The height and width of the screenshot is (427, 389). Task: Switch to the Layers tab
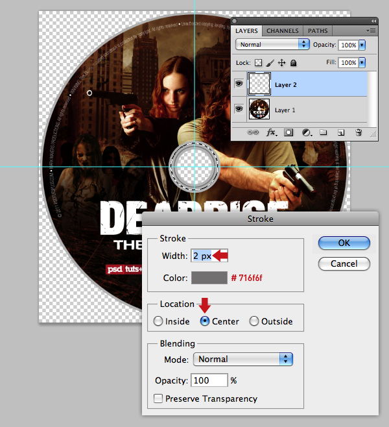[x=246, y=30]
